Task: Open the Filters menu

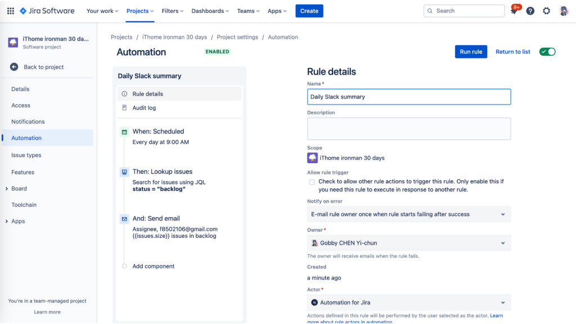Action: coord(172,11)
